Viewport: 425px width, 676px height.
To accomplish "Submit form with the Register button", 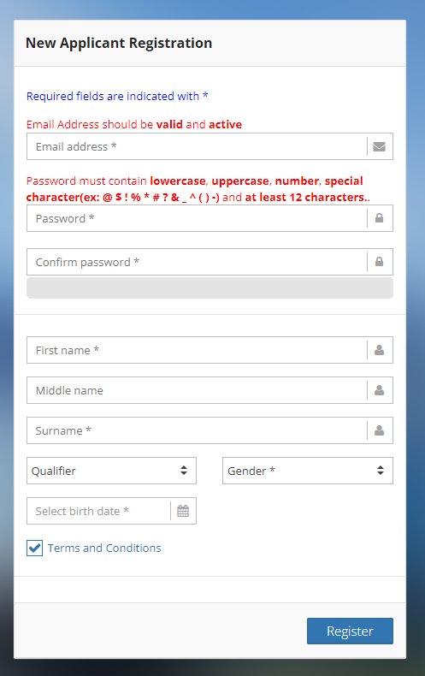I will pos(350,632).
